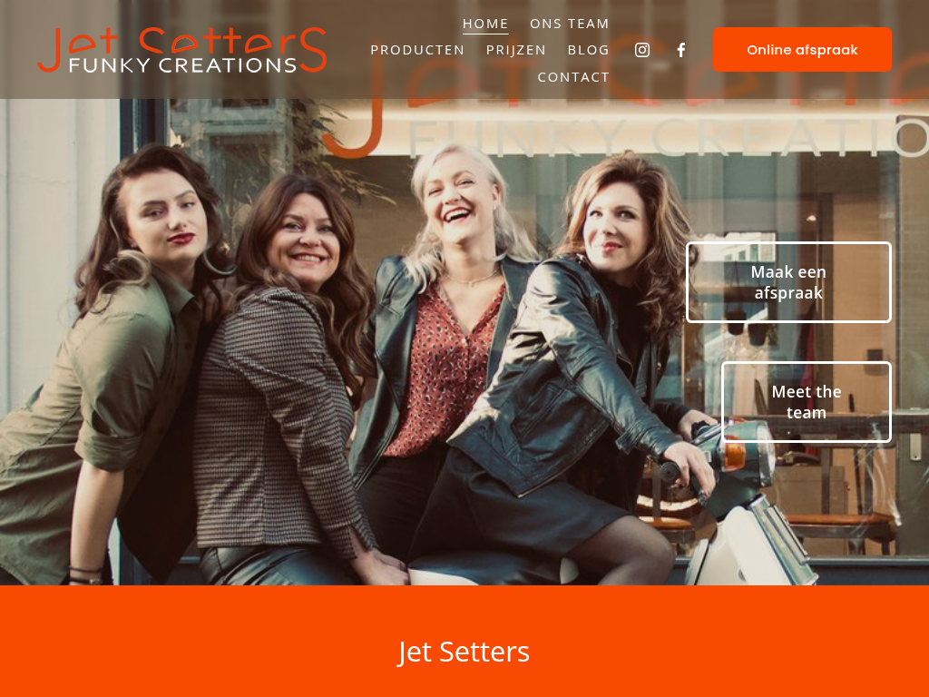Click the Jet Setters Funky Creations logo
The height and width of the screenshot is (697, 929).
pos(181,50)
